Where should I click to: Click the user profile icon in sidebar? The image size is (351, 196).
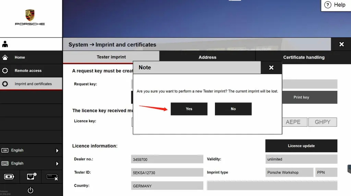(5, 44)
